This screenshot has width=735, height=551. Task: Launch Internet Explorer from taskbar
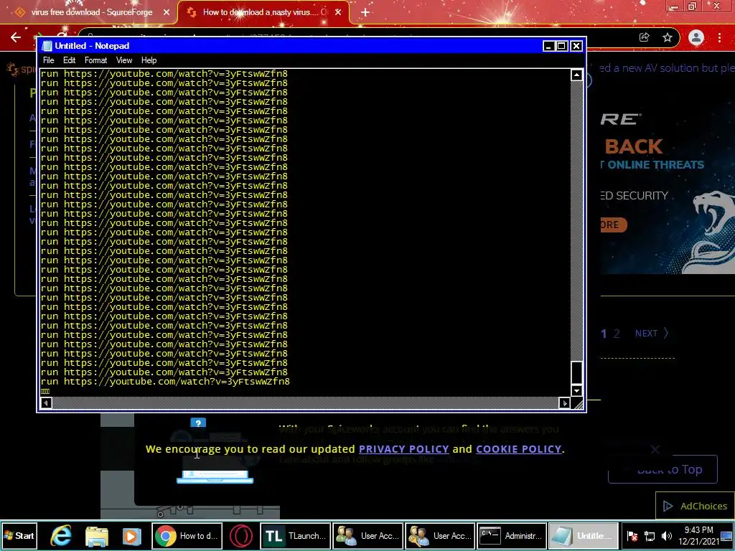pos(62,536)
